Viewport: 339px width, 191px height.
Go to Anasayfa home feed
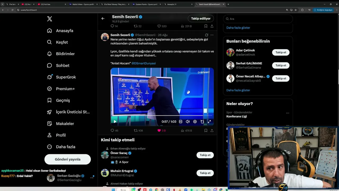click(60, 31)
